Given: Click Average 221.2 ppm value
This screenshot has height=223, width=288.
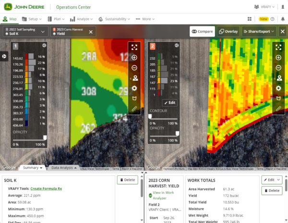Looking at the screenshot, I should point(32,196).
